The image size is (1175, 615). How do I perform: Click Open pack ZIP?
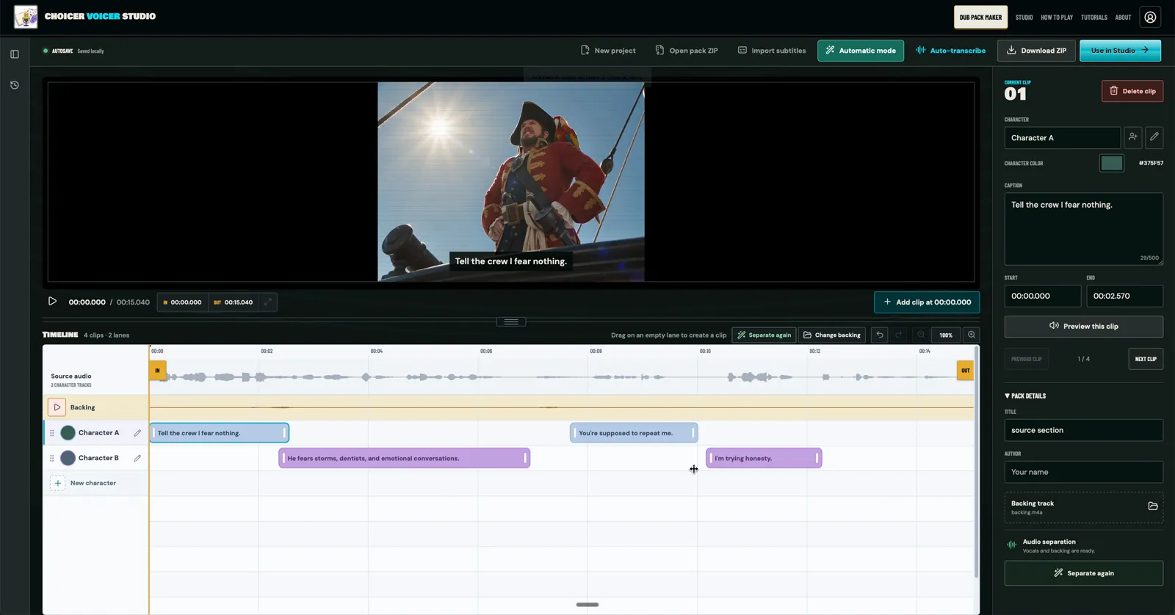(x=687, y=51)
